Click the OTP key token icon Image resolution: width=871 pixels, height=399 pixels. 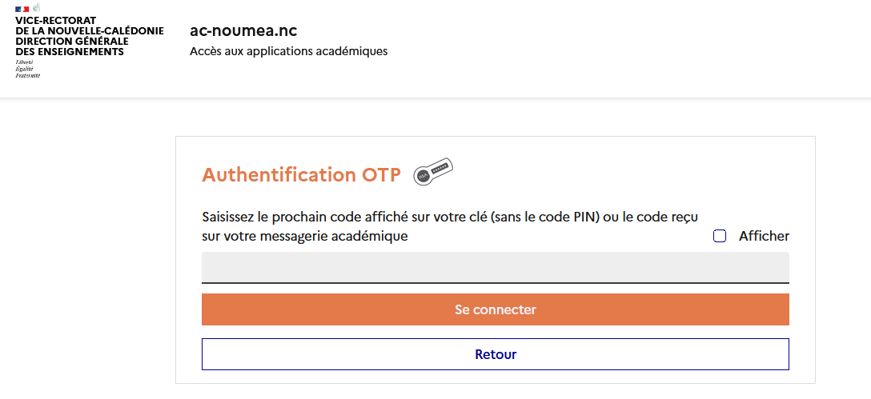(433, 172)
